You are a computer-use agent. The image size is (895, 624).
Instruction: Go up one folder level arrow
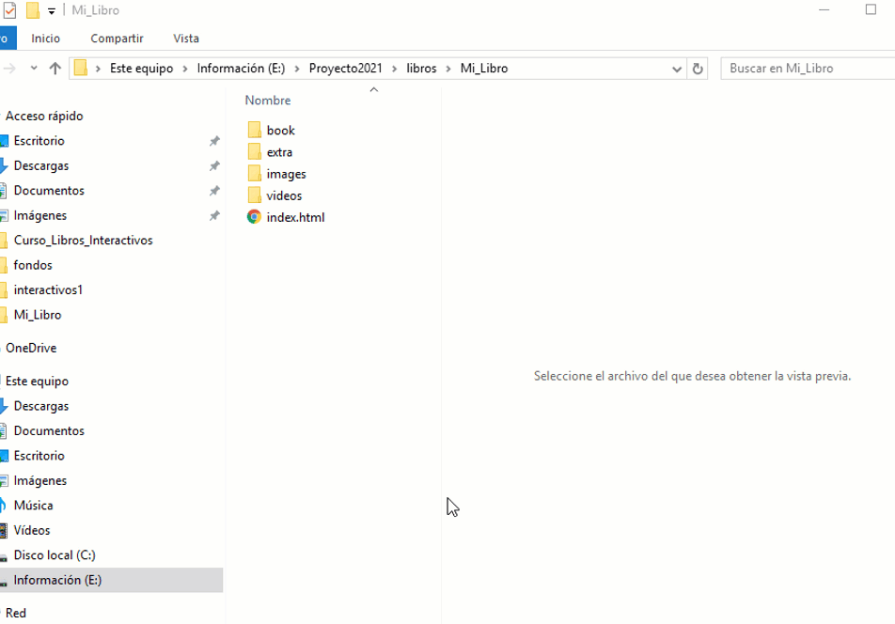pyautogui.click(x=55, y=69)
